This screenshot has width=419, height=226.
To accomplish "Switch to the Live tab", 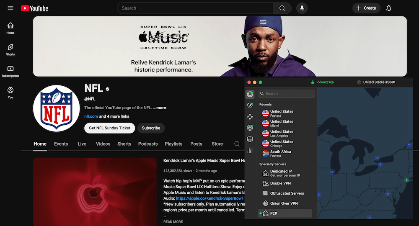I will click(x=82, y=144).
